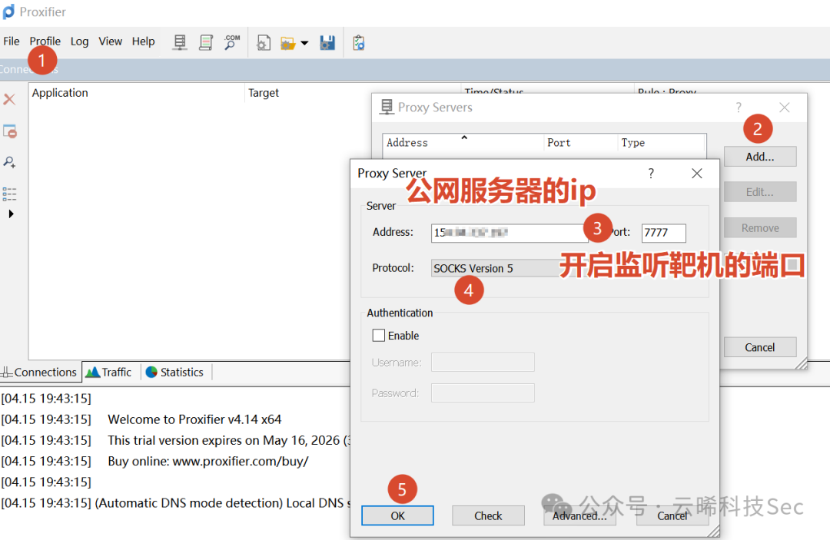The image size is (830, 540).
Task: Expand the open profile dropdown arrow
Action: click(304, 43)
